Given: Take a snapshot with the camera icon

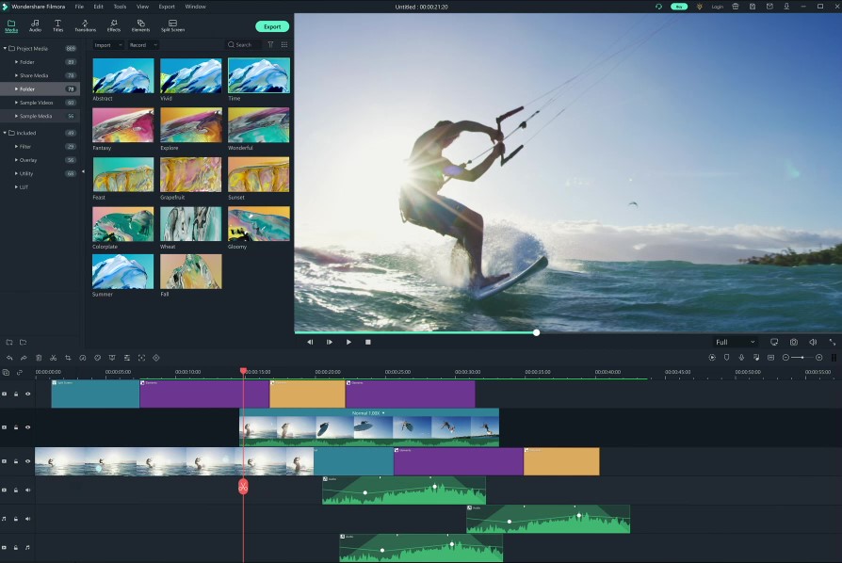Looking at the screenshot, I should (x=794, y=342).
